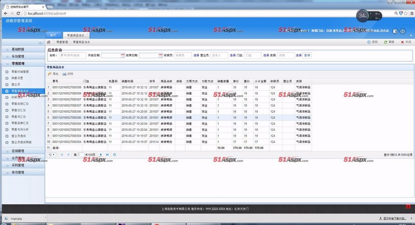Image resolution: width=415 pixels, height=225 pixels.
Task: Select row 10 in the sales grid
Action: click(x=178, y=142)
